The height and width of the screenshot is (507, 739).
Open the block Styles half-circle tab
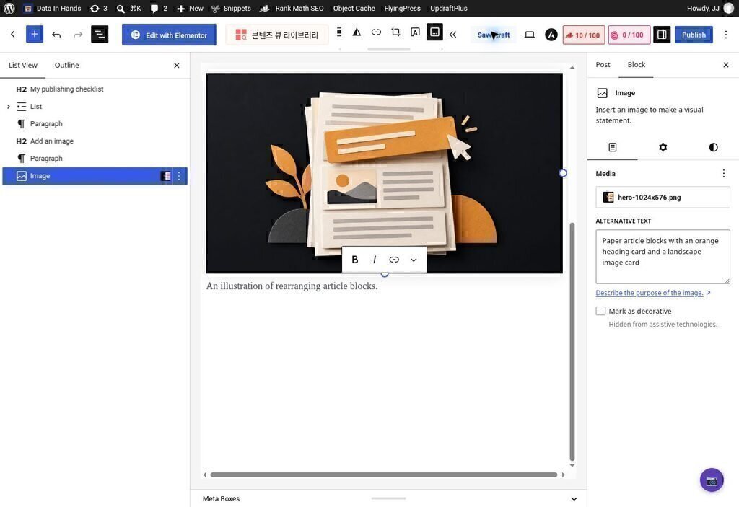[713, 147]
